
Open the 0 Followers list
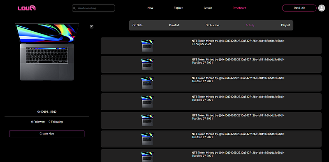pos(38,122)
